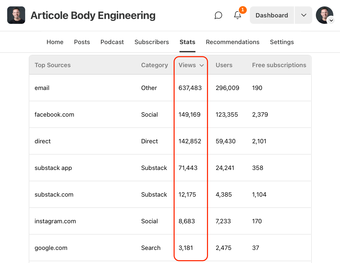Image resolution: width=340 pixels, height=263 pixels.
Task: Click the Users column header
Action: tap(224, 65)
